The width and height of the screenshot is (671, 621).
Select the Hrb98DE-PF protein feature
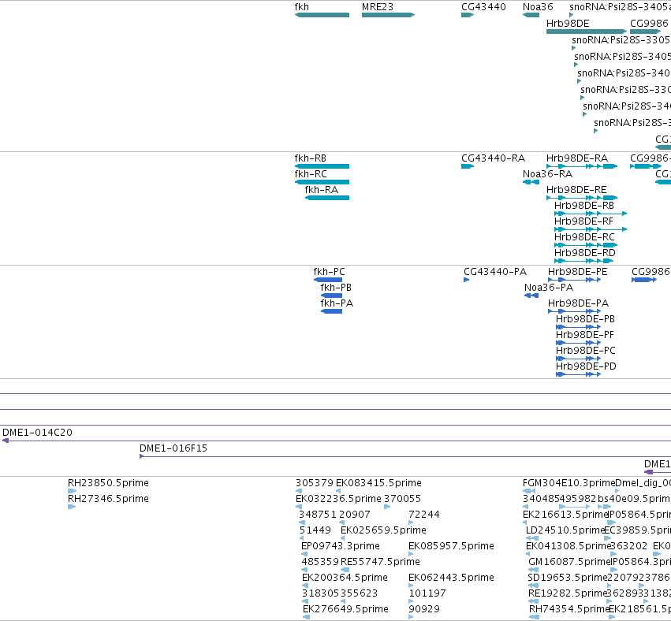[x=578, y=343]
